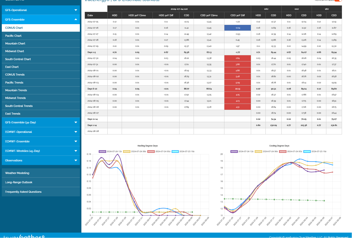Go to CONUS Trends
The width and height of the screenshot is (352, 238).
click(41, 75)
